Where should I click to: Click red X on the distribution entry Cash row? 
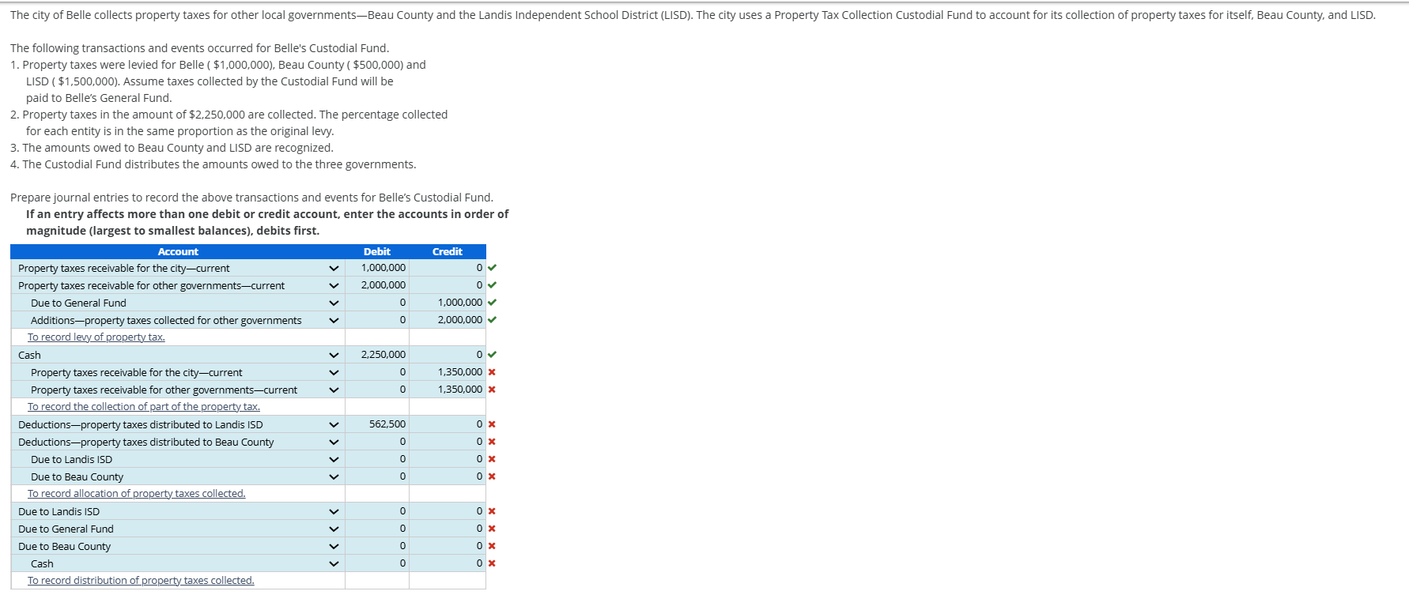(492, 563)
